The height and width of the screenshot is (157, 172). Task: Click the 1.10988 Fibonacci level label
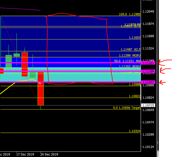[x=135, y=84]
